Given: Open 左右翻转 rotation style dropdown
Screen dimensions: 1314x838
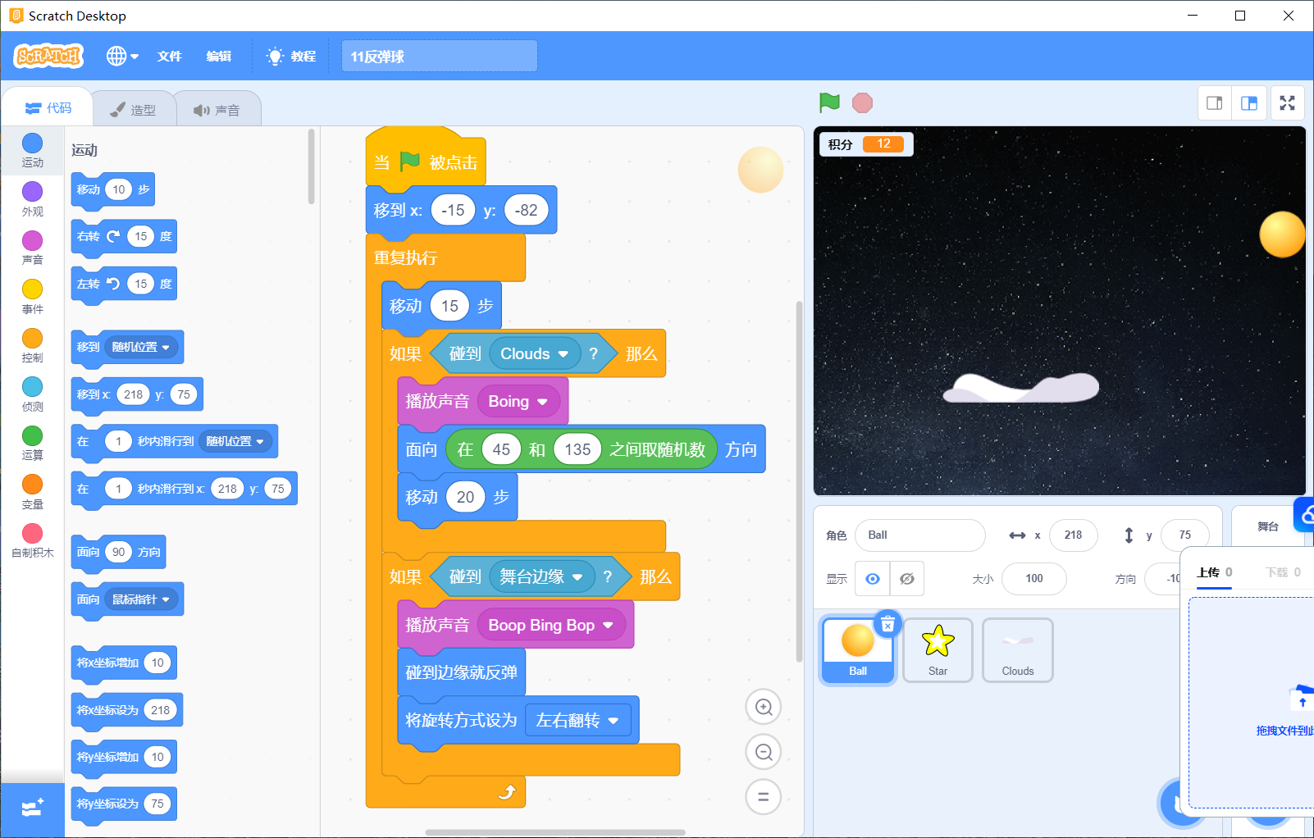Looking at the screenshot, I should [577, 720].
